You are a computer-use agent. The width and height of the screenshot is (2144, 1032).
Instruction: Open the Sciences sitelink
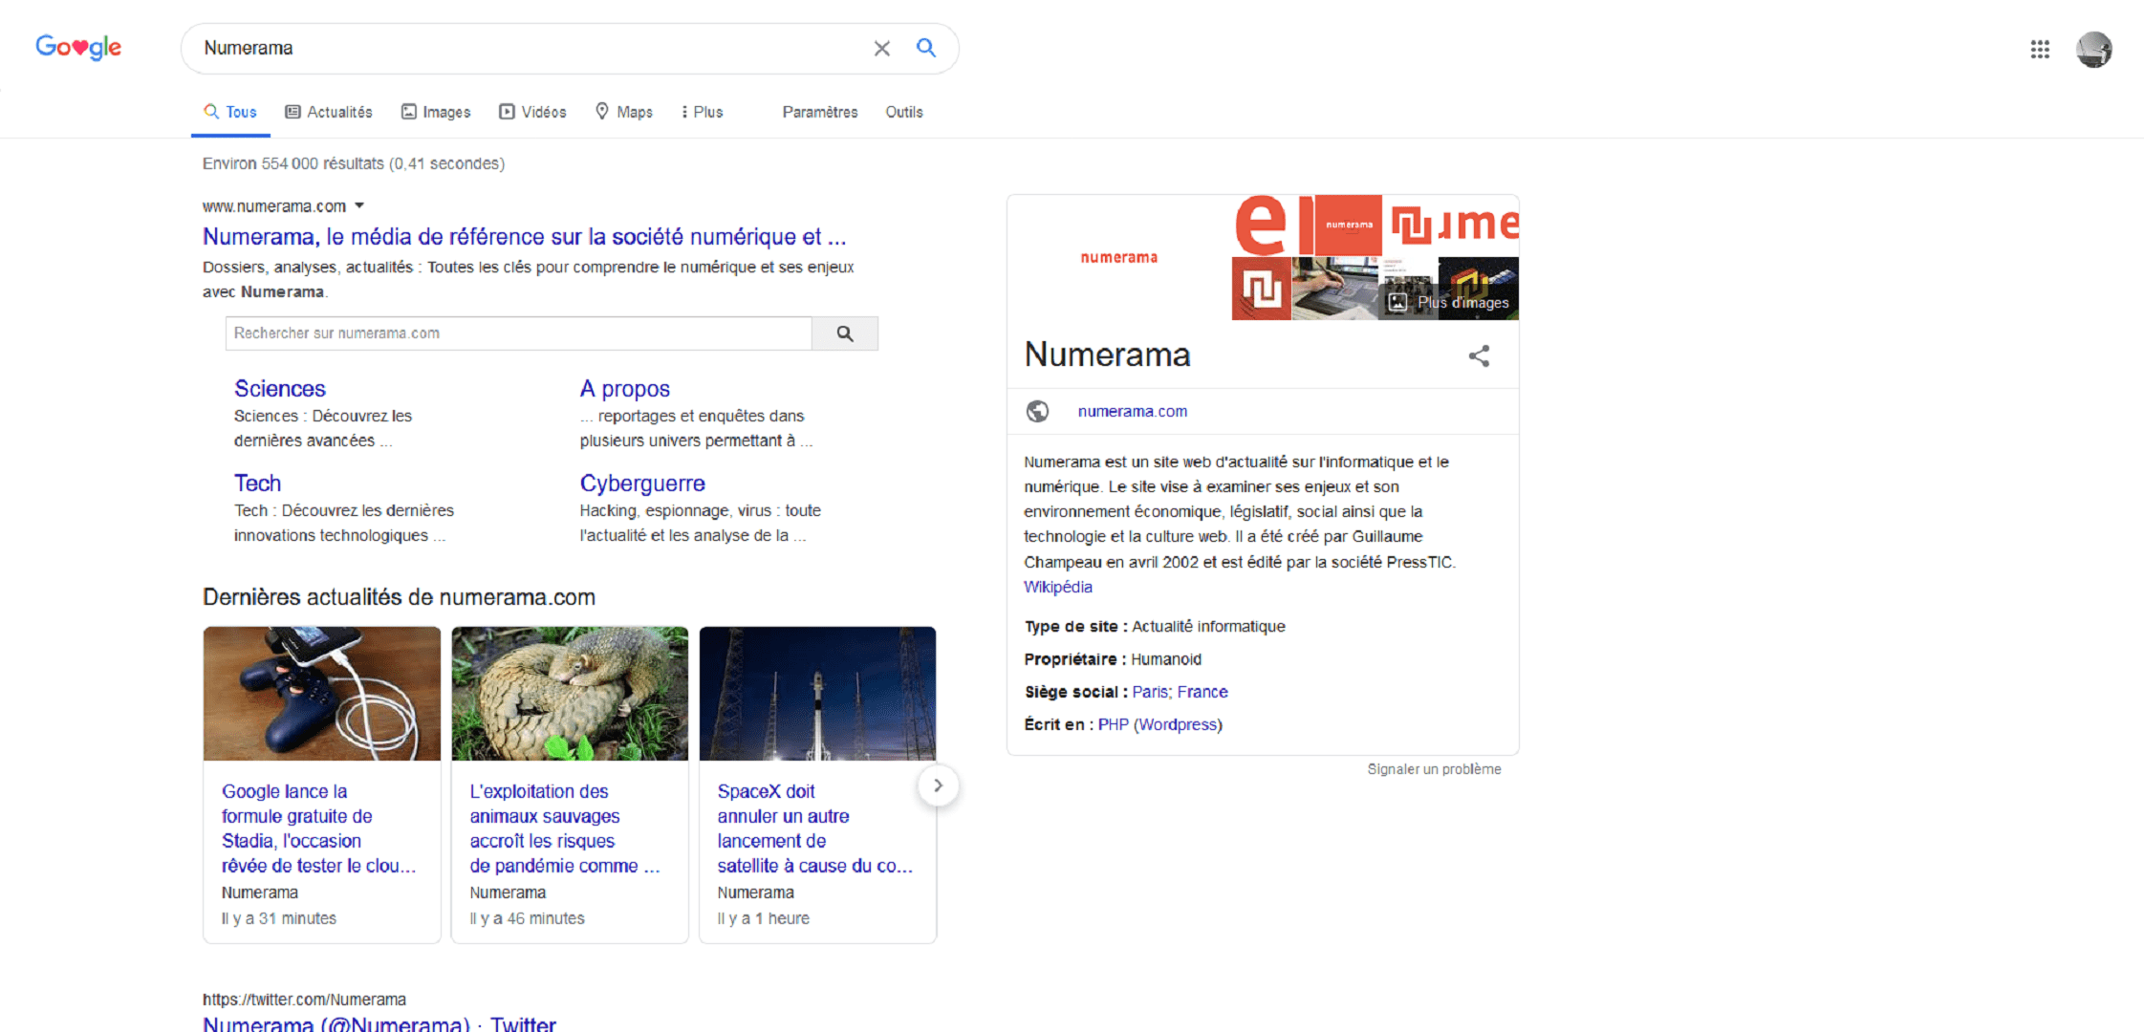click(x=280, y=388)
